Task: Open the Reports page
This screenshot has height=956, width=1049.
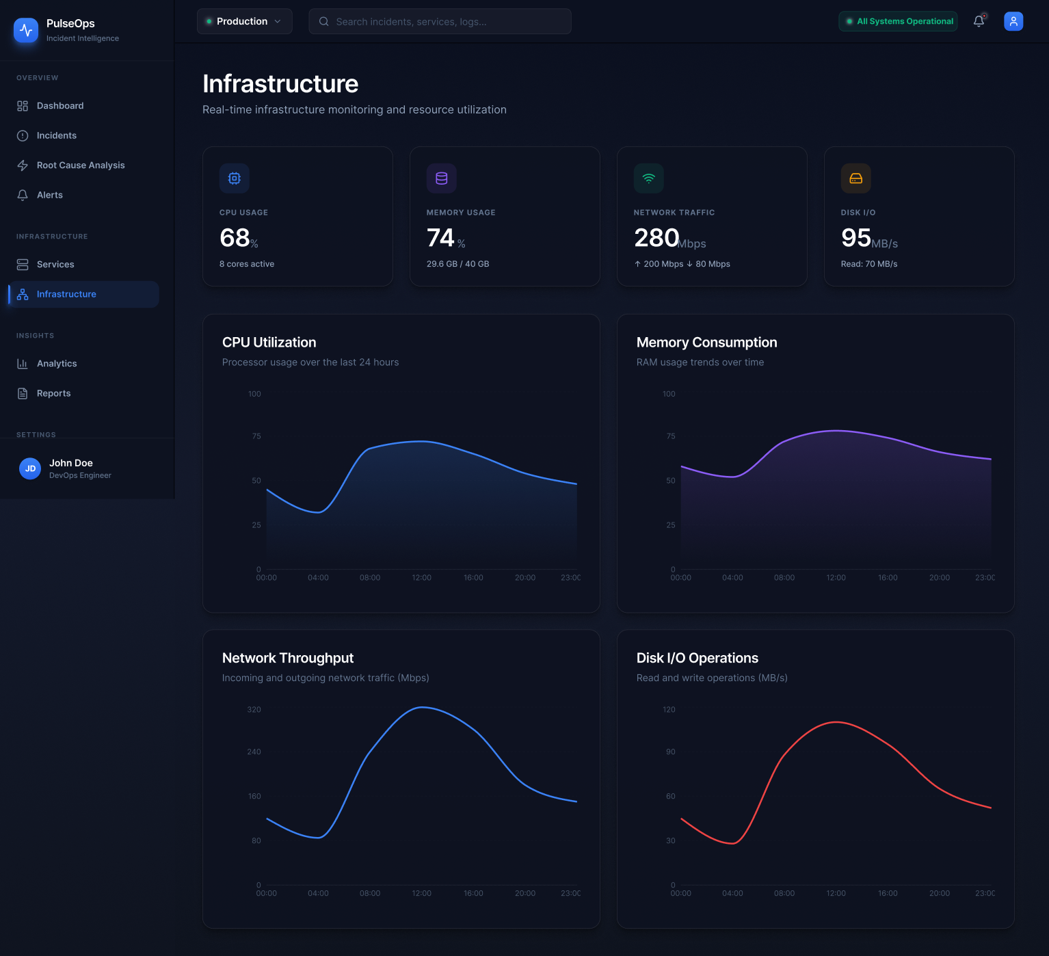Action: tap(53, 393)
